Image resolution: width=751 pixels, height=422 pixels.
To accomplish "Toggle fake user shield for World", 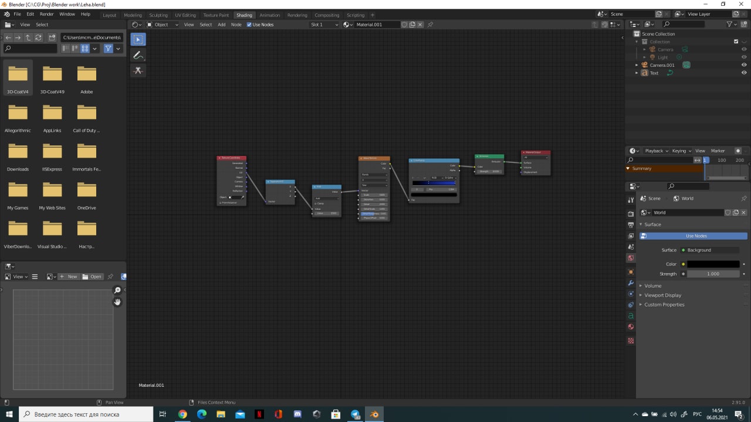I will point(728,213).
